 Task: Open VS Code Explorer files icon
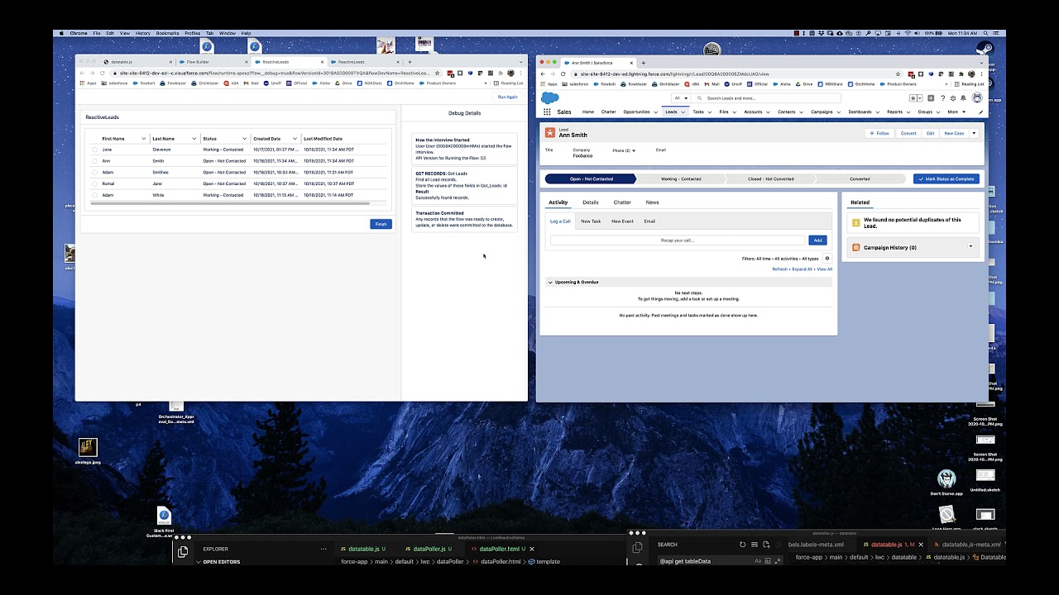(183, 551)
